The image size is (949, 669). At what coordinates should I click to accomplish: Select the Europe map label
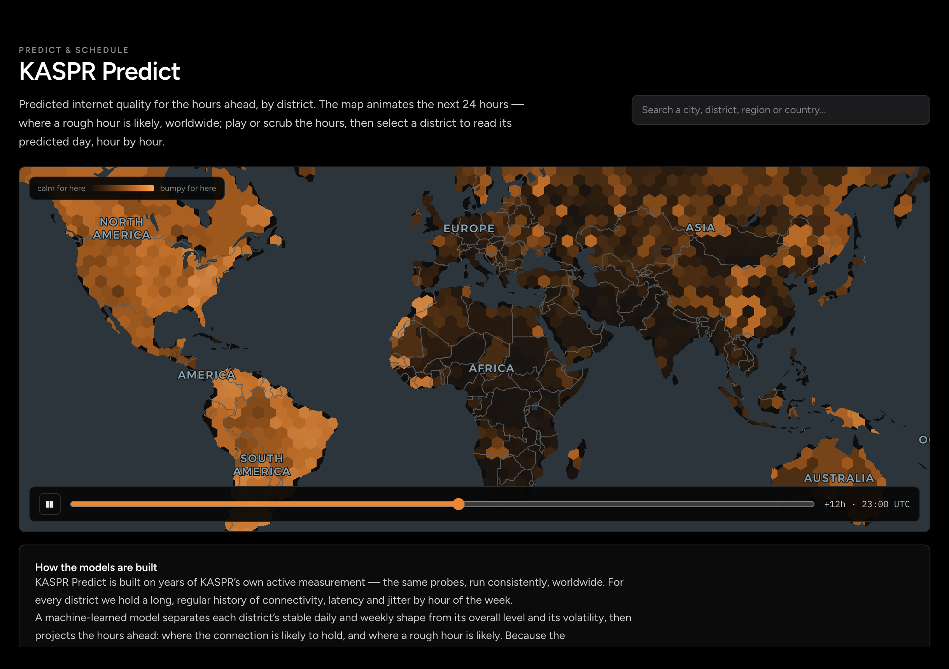(x=469, y=228)
